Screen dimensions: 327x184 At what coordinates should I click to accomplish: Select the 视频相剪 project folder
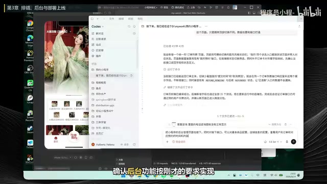point(101,83)
